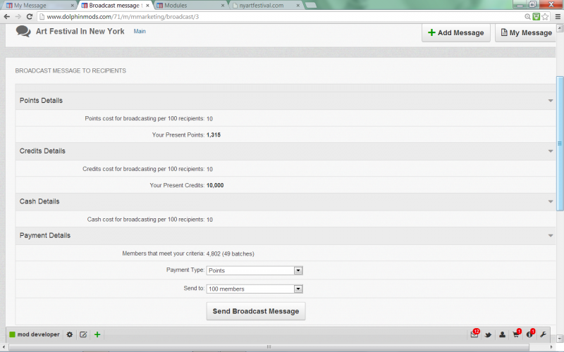Open the Payment Type dropdown
564x352 pixels.
tap(255, 270)
